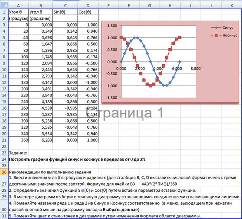Select column C header
Image resolution: width=242 pixels, height=219 pixels.
pos(65,5)
